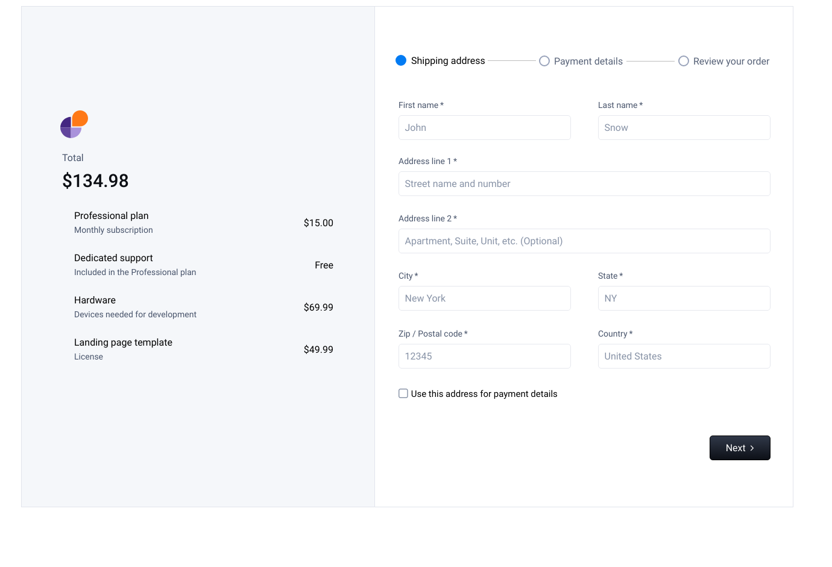Viewport: 832px width, 567px height.
Task: Click the chevron arrow inside the Next button
Action: point(752,448)
